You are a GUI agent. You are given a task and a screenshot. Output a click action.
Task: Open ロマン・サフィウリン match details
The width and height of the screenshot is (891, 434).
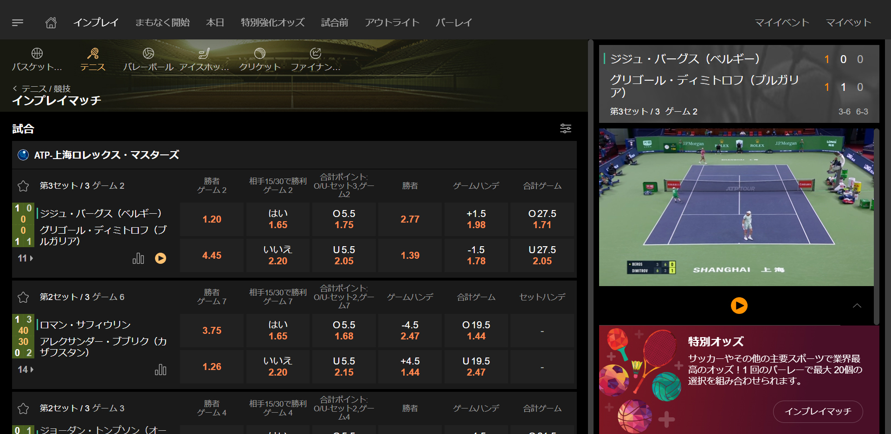[x=85, y=325]
